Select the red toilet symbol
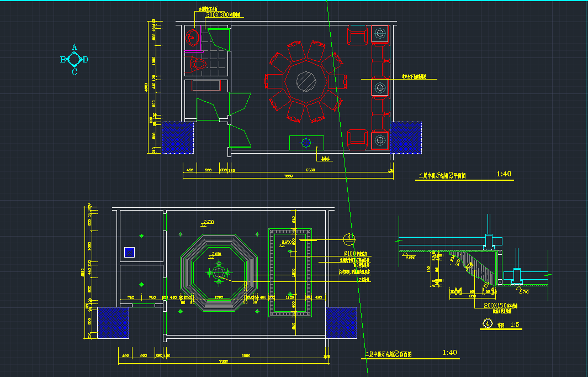This screenshot has width=588, height=377. pos(196,64)
